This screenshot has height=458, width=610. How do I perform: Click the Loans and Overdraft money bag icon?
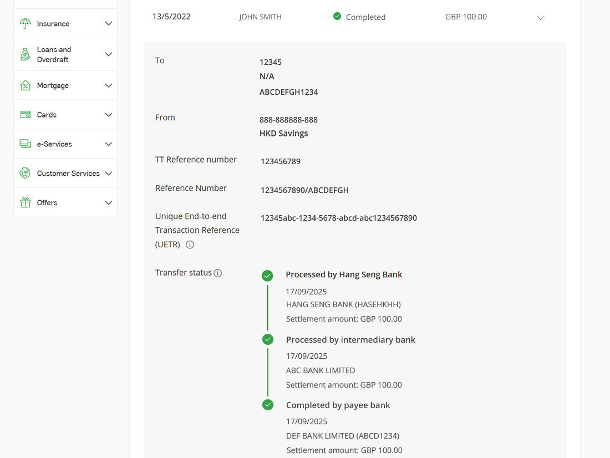pos(26,54)
